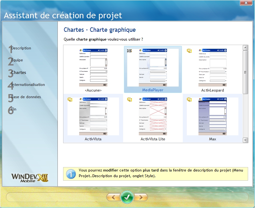
Task: Click the gold XII badge on Max
Action: pyautogui.click(x=189, y=99)
